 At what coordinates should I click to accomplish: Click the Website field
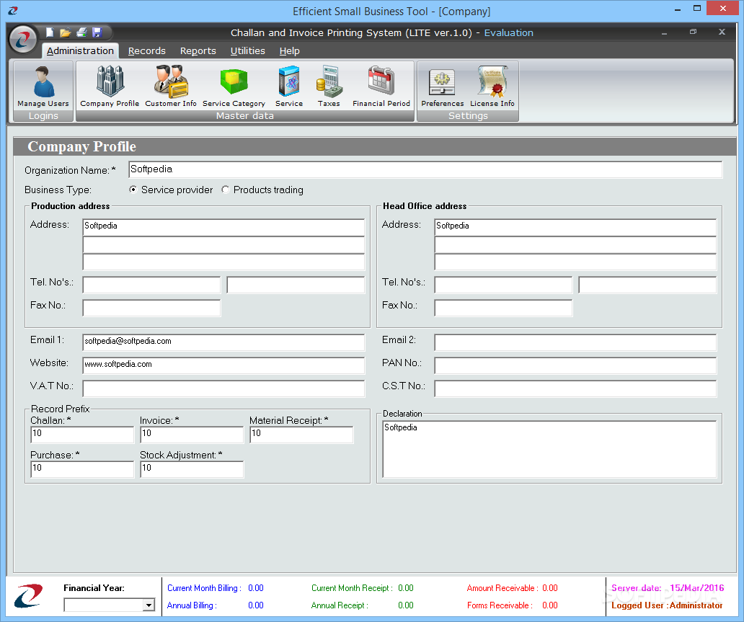[x=223, y=365]
